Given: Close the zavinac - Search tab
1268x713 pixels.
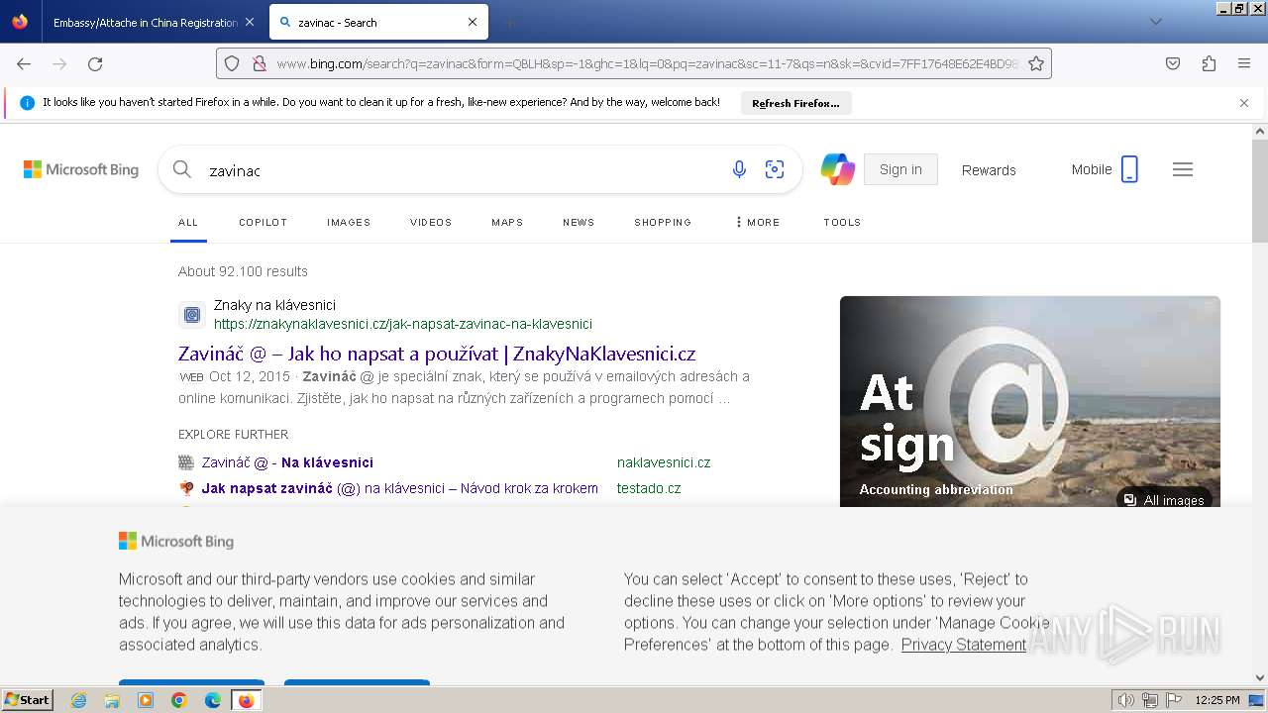Looking at the screenshot, I should (x=473, y=22).
